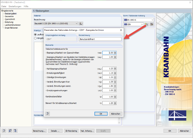The image size is (193, 138).
Task: Click the Kommentar text area
Action: (76, 121)
